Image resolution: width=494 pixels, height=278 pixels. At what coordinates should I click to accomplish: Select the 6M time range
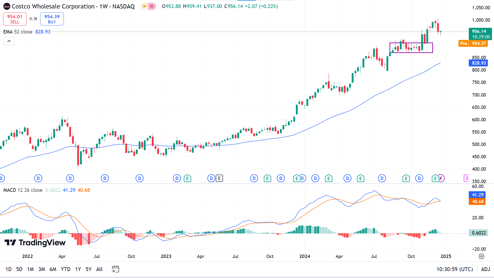click(53, 269)
